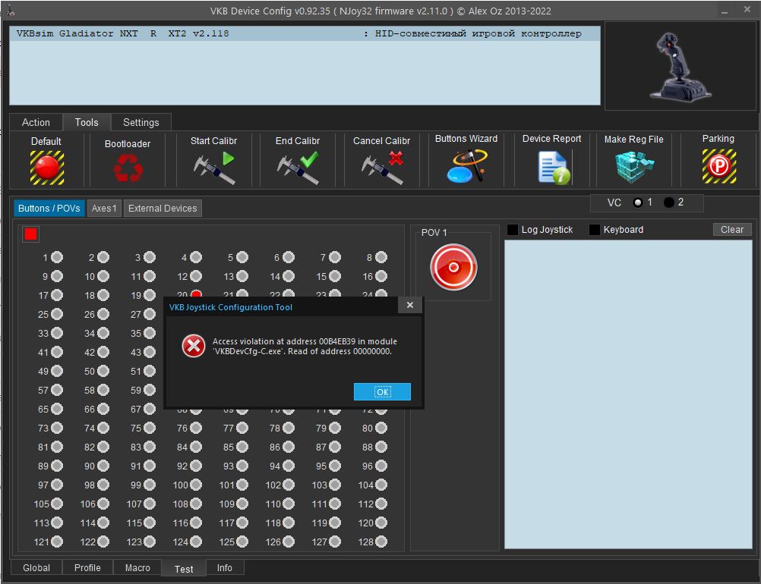Select VC radio option 1

pyautogui.click(x=638, y=203)
